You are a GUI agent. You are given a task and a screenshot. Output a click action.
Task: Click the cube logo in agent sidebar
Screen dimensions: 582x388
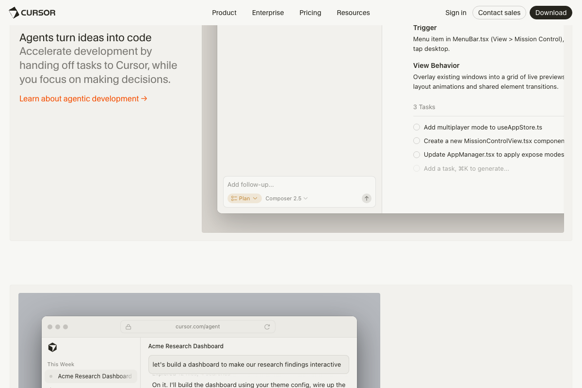tap(52, 347)
